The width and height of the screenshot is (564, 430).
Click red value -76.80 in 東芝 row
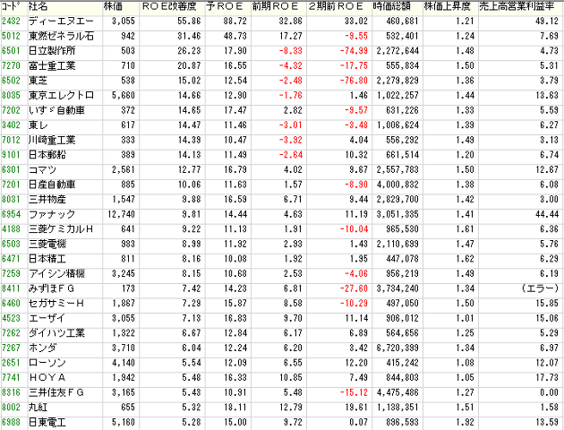pos(355,81)
